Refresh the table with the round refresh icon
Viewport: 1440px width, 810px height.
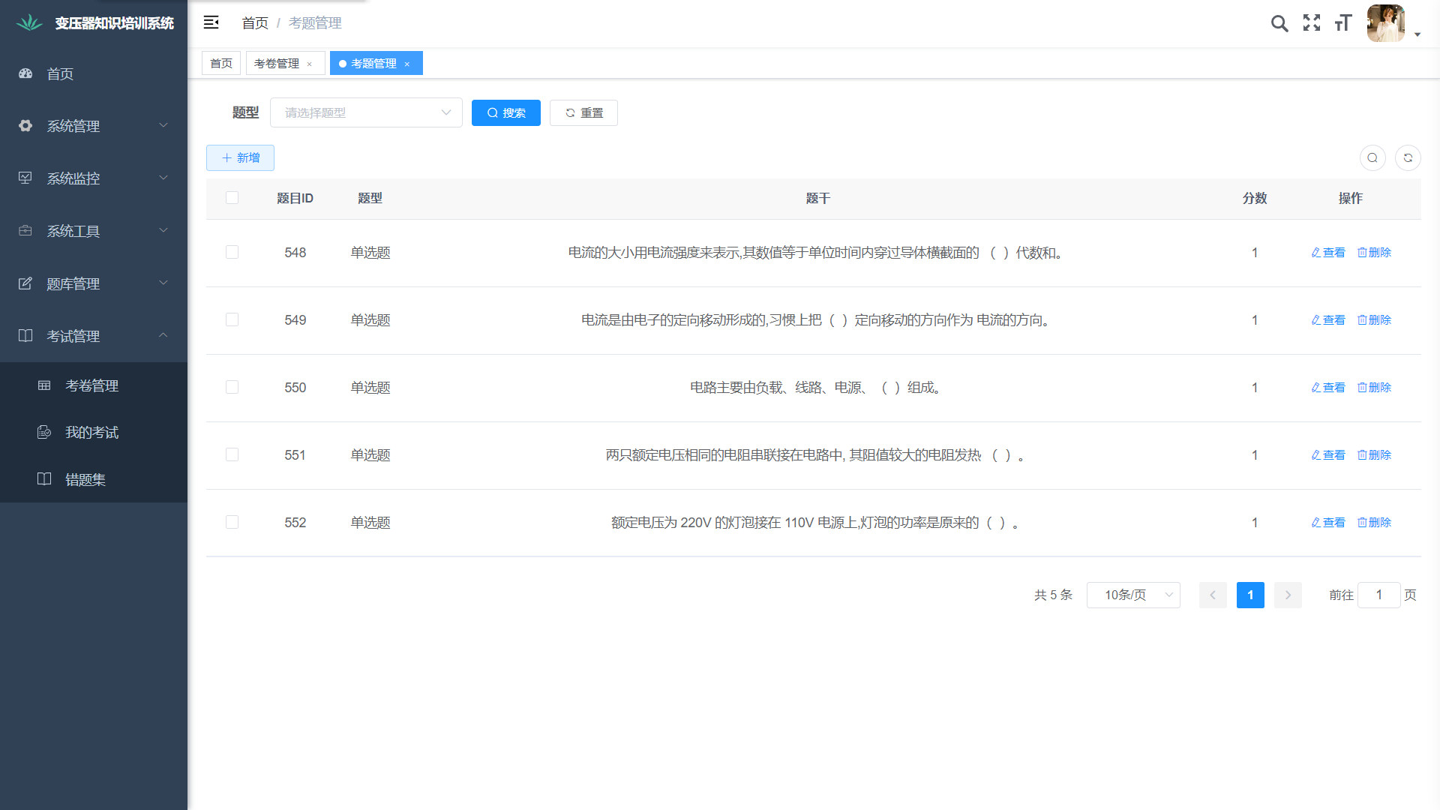(x=1408, y=157)
